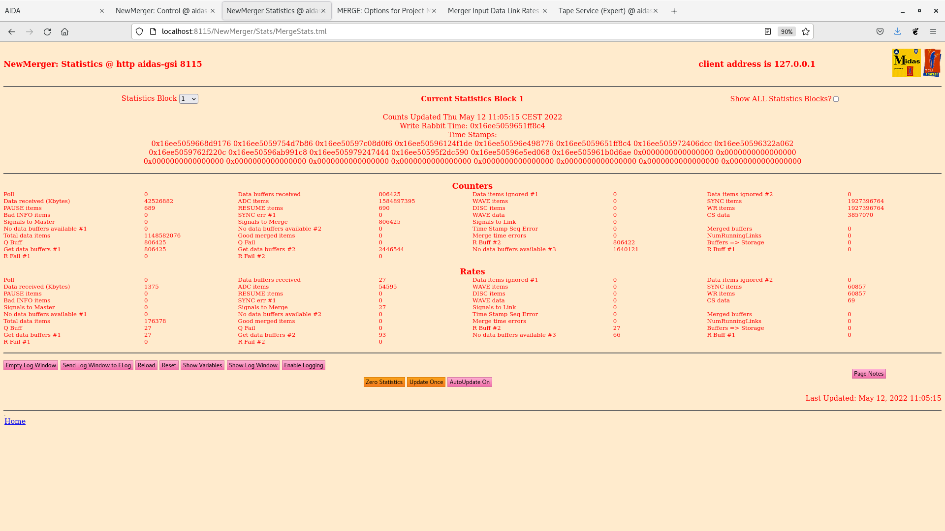Viewport: 945px width, 531px height.
Task: Click Total data items value 1148582076
Action: click(162, 236)
